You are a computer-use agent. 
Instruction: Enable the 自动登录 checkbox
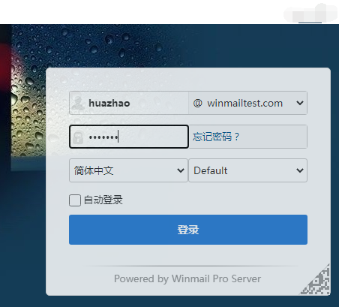(x=75, y=200)
